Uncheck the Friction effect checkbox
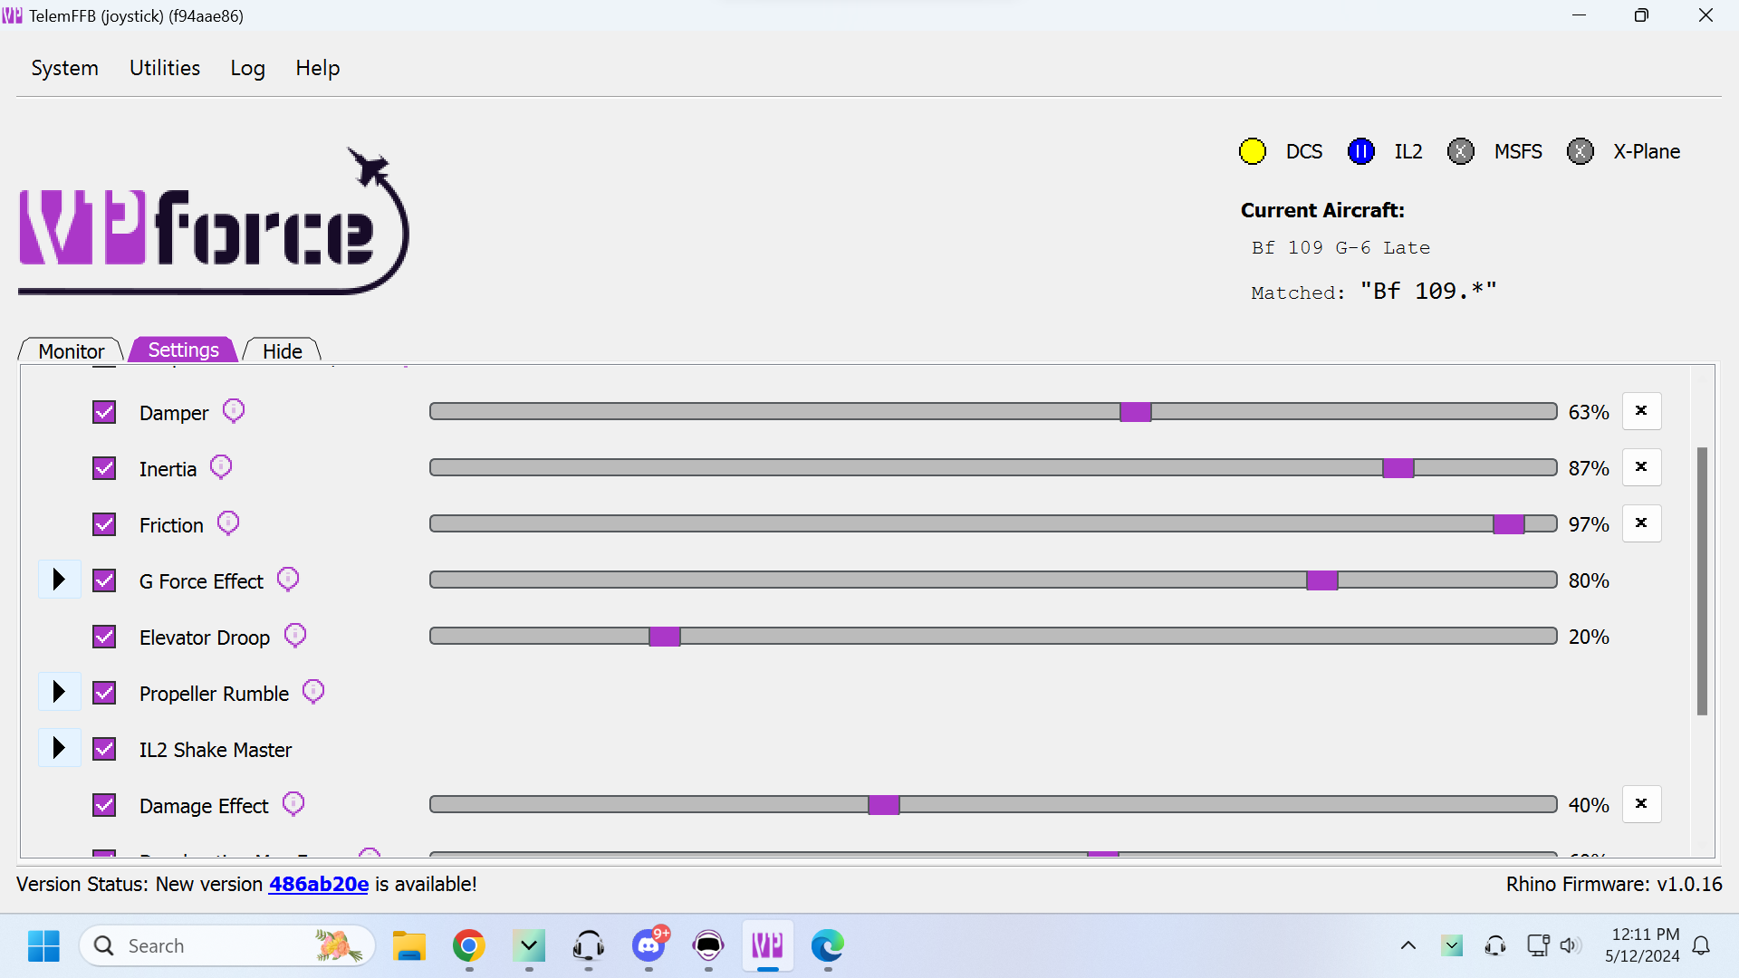This screenshot has height=978, width=1739. pyautogui.click(x=104, y=524)
